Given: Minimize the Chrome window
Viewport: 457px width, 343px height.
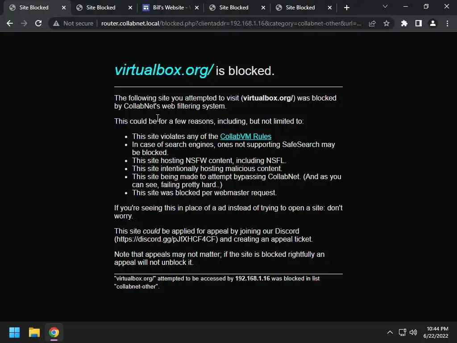Looking at the screenshot, I should pos(405,6).
